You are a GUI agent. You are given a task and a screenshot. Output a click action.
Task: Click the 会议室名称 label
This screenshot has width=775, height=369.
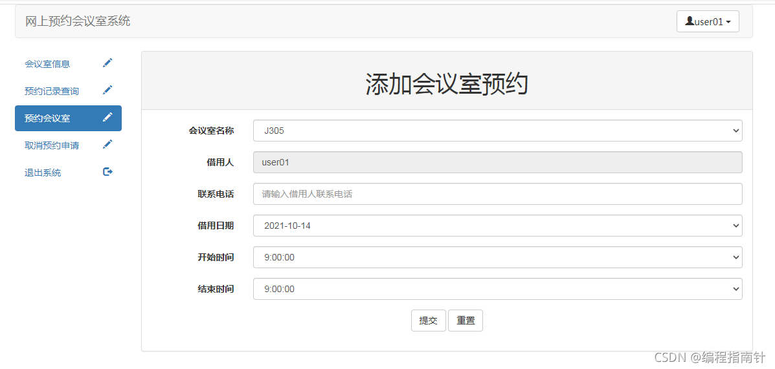tap(212, 131)
